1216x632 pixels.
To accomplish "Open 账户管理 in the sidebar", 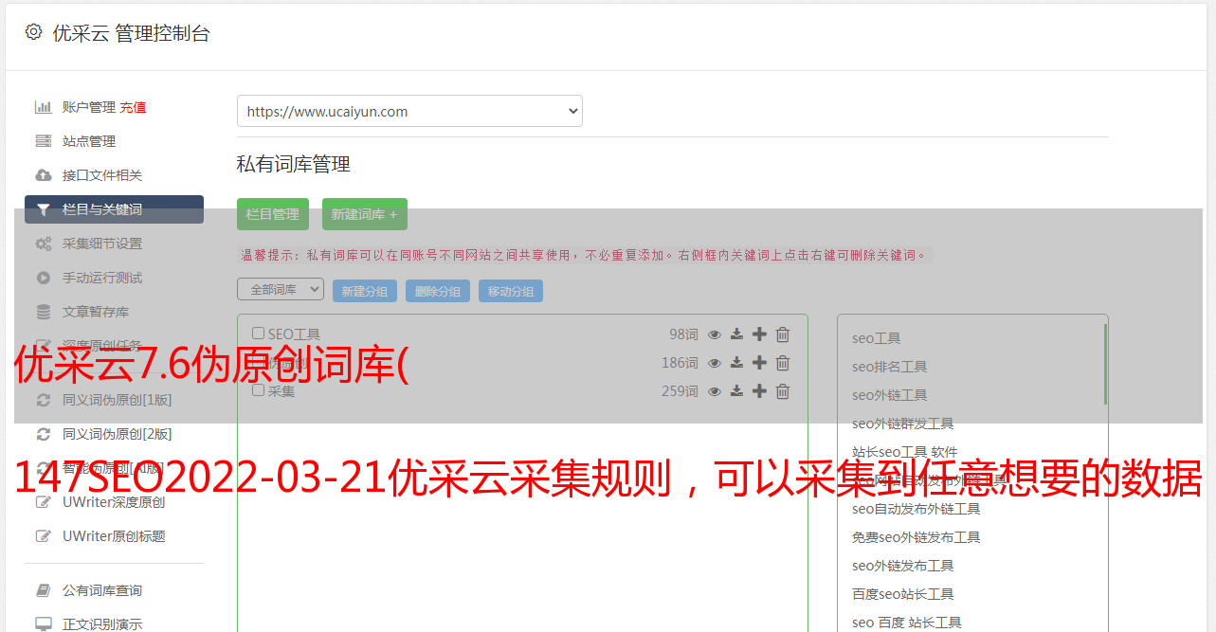I will (89, 107).
